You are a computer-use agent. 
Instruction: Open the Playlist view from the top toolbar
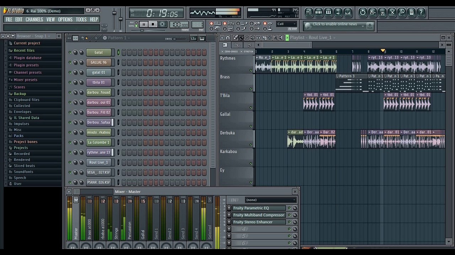(309, 12)
